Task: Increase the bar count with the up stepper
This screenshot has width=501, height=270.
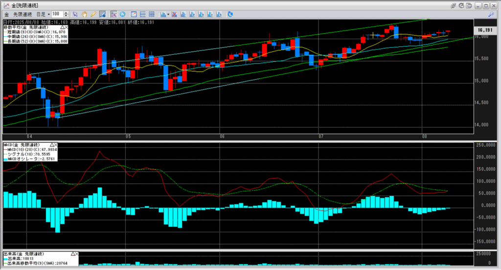Action: [66, 13]
